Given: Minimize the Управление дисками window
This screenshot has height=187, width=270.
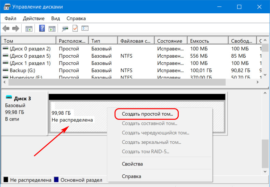Looking at the screenshot, I should [x=219, y=7].
